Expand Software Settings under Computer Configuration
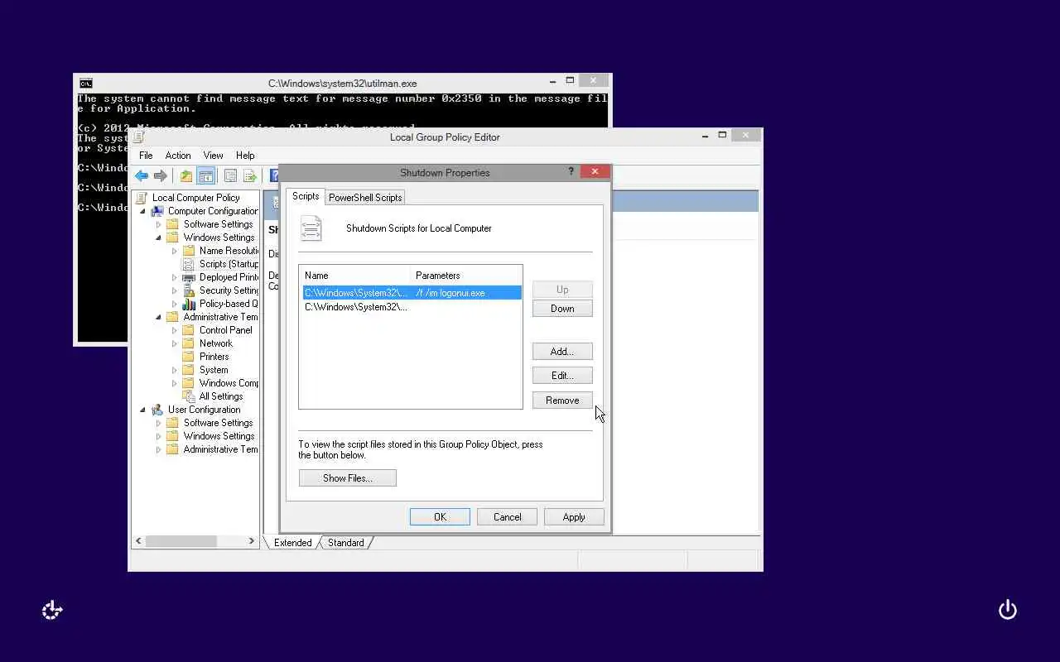Image resolution: width=1060 pixels, height=662 pixels. pyautogui.click(x=158, y=224)
